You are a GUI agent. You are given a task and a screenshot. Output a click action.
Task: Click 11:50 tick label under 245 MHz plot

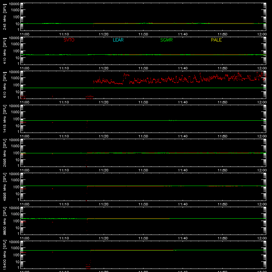click(x=222, y=34)
